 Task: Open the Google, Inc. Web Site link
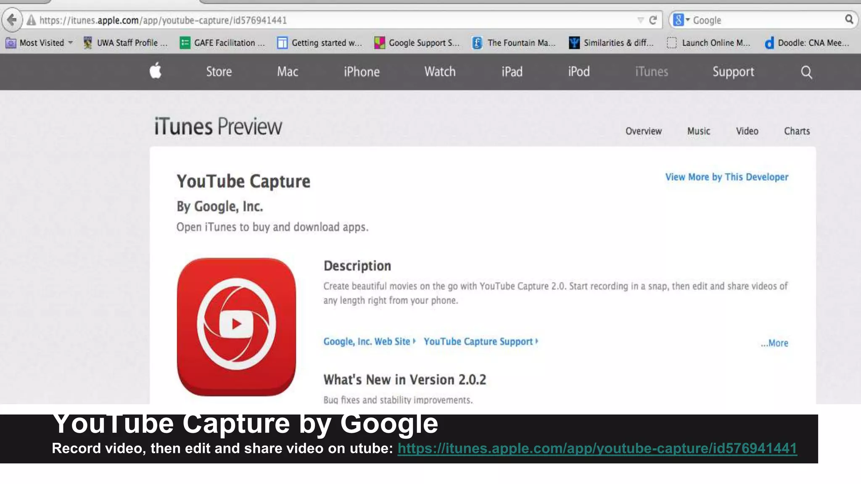tap(369, 342)
